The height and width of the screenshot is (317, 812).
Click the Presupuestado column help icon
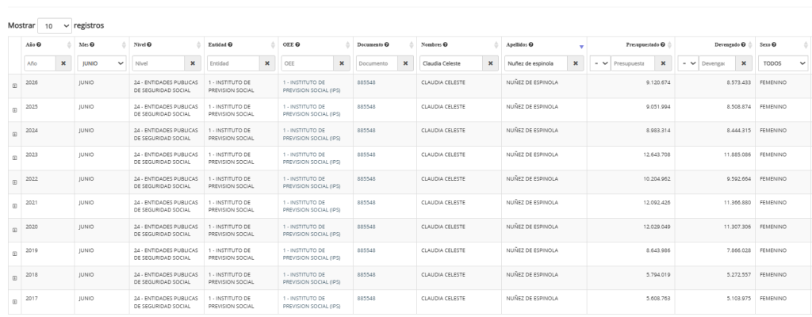663,45
